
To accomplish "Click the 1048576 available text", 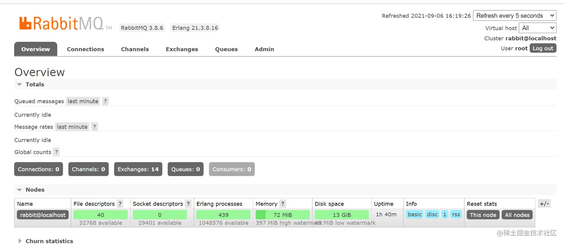I will tap(223, 223).
